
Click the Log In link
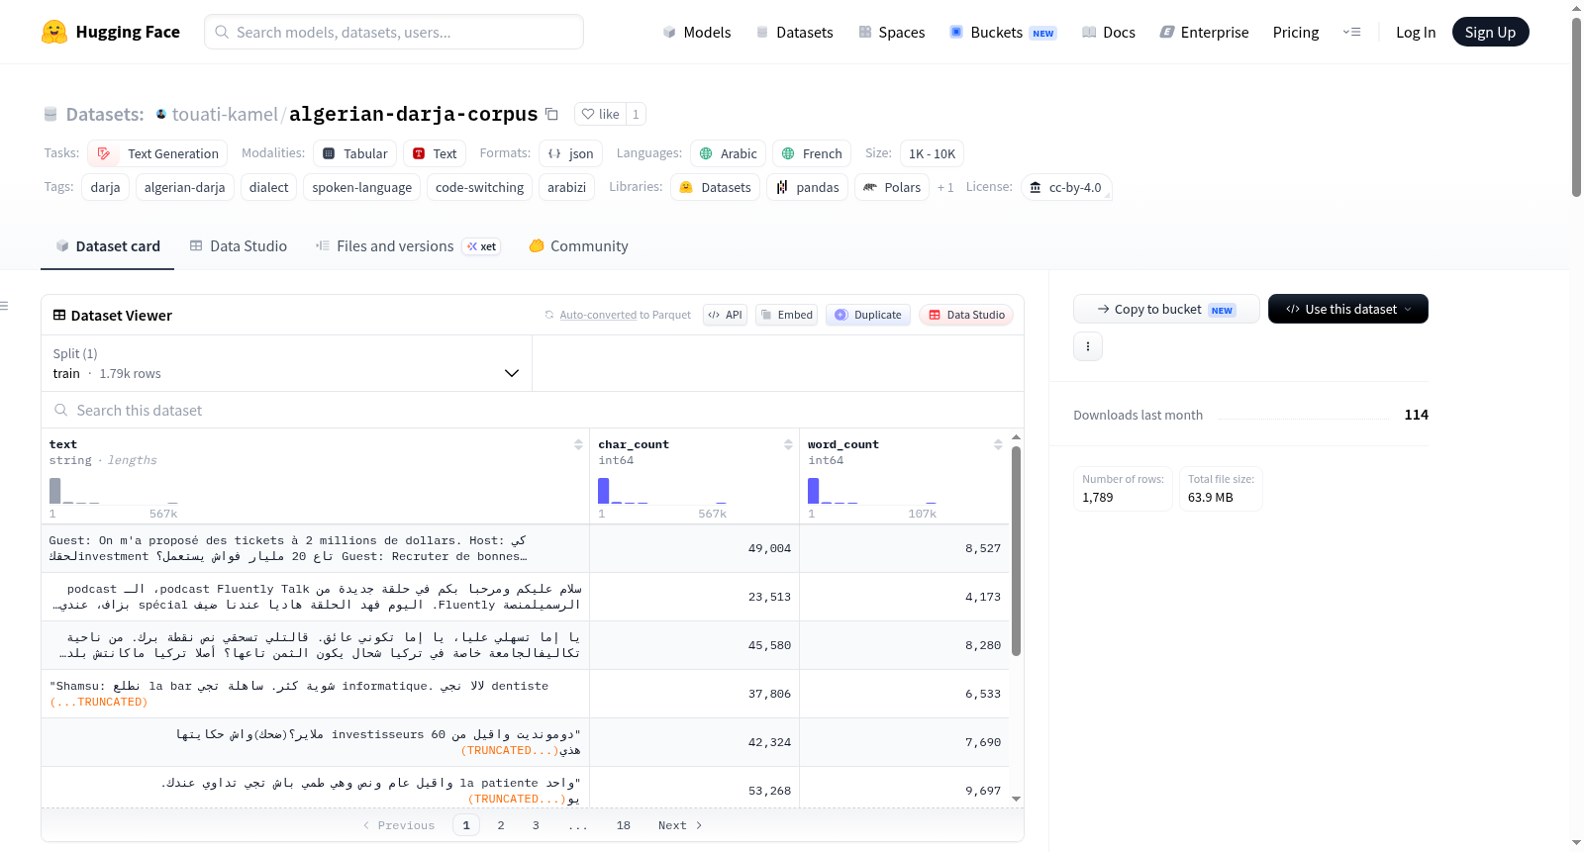coord(1416,32)
